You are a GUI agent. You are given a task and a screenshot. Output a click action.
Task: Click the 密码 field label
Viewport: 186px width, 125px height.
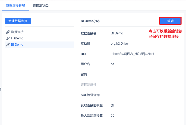pyautogui.click(x=84, y=74)
